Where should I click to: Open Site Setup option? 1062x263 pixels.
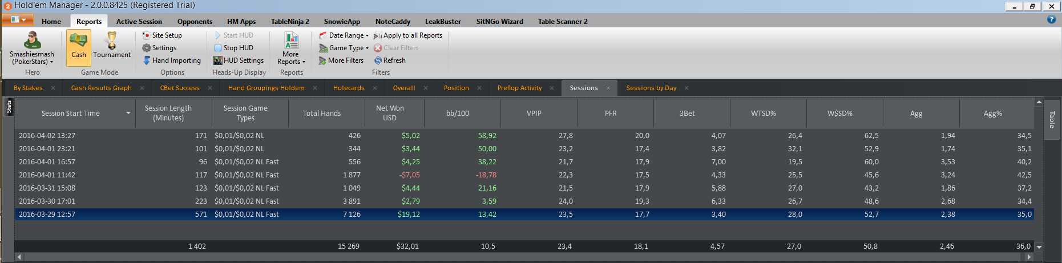click(162, 35)
